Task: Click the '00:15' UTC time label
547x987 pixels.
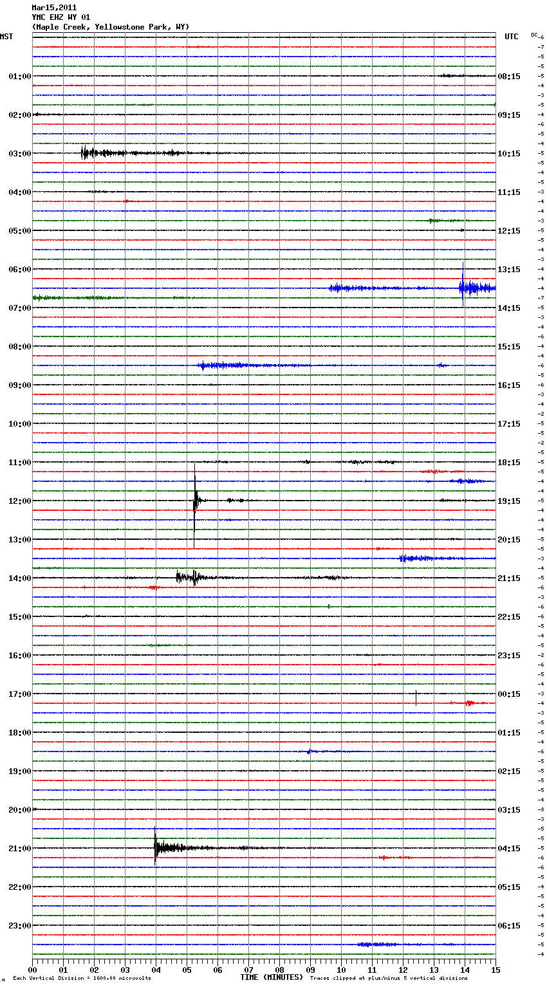Action: (x=509, y=694)
